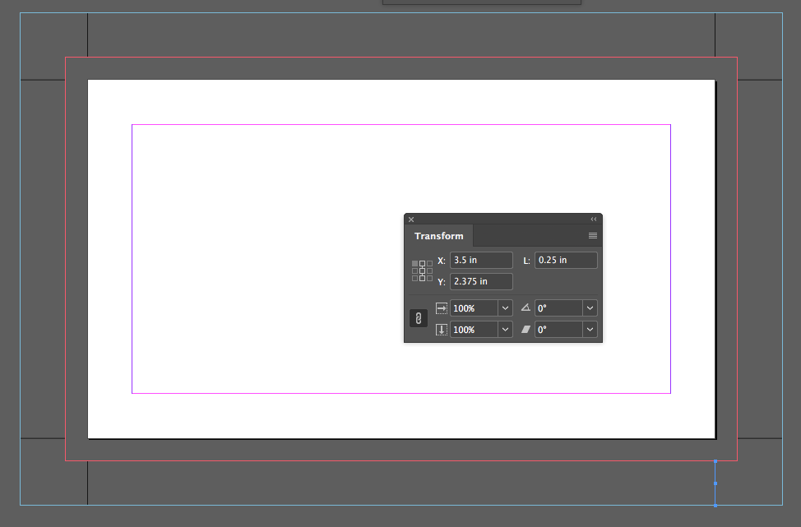The height and width of the screenshot is (527, 801).
Task: Click the L length field
Action: point(566,260)
